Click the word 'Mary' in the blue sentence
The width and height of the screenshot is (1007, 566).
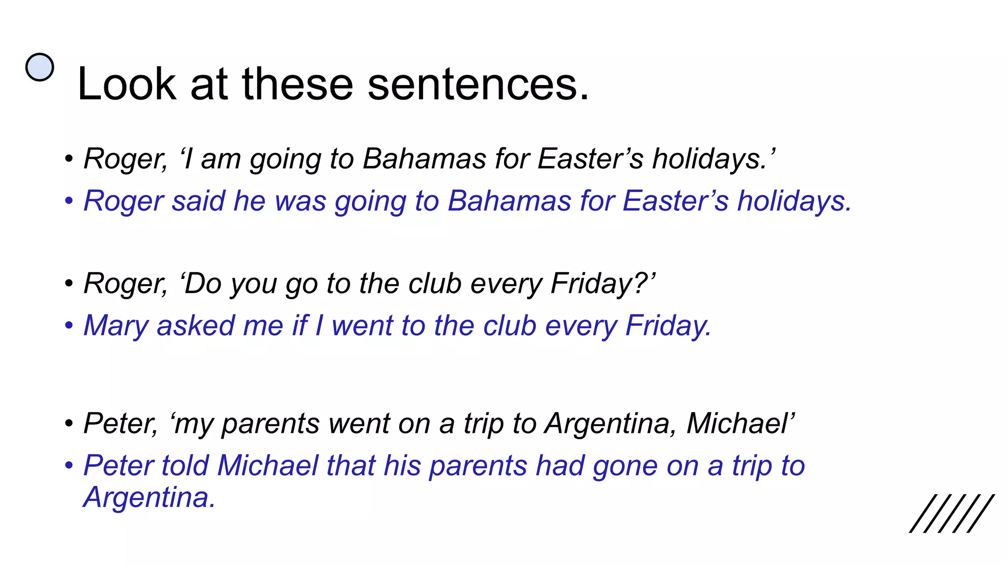[116, 326]
